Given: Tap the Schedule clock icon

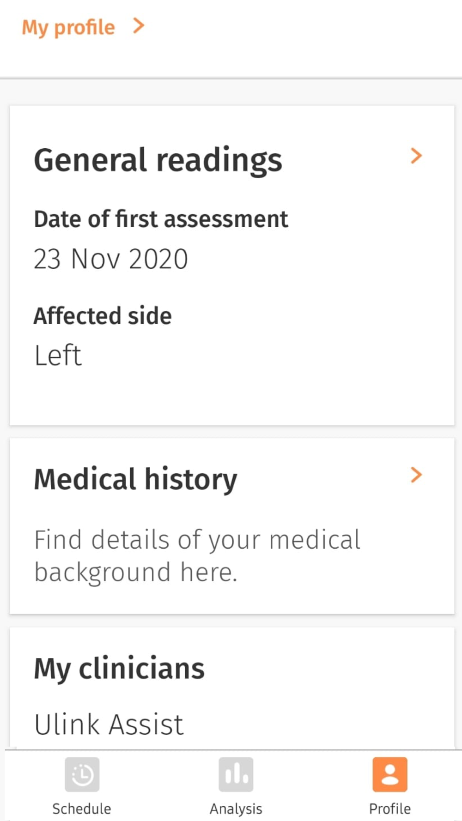Looking at the screenshot, I should coord(82,774).
